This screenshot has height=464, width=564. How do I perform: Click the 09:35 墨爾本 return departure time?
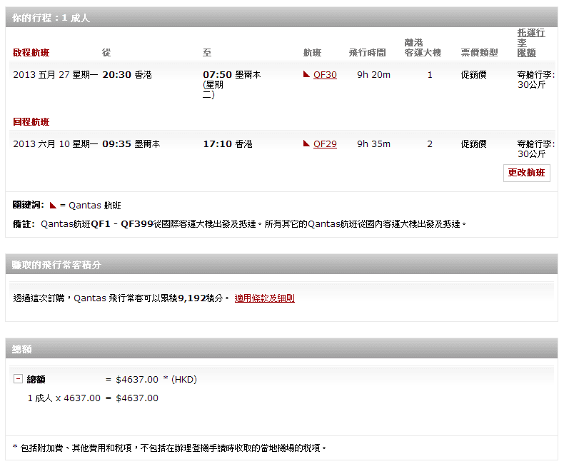[131, 143]
